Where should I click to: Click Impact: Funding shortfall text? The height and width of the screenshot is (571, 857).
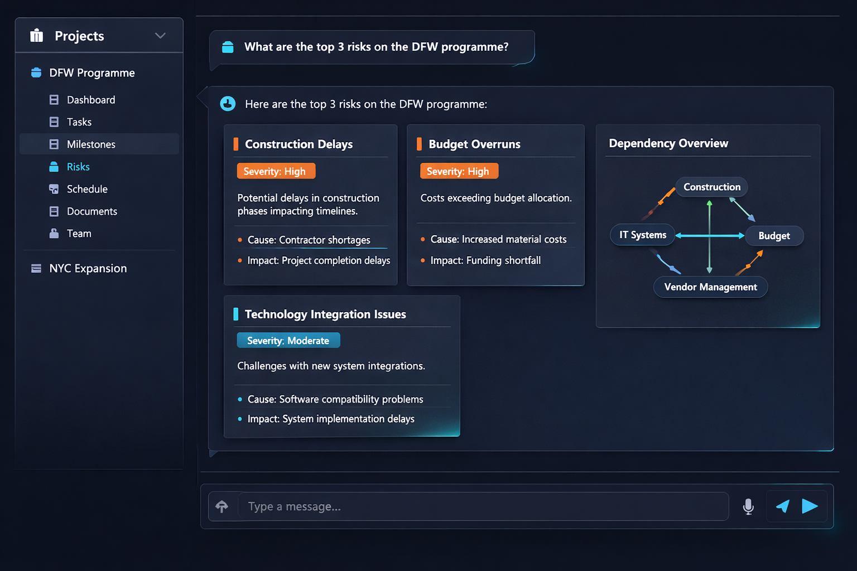[485, 260]
